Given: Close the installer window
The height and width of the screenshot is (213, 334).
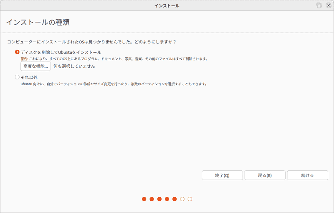Looking at the screenshot, I should [329, 5].
